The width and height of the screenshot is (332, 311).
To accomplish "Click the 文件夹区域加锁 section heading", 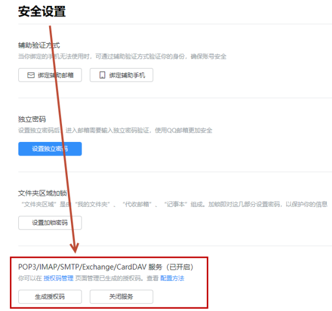I will point(43,193).
